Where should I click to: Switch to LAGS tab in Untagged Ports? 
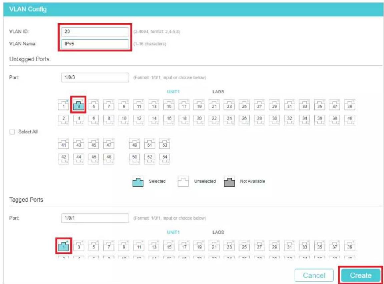(218, 92)
